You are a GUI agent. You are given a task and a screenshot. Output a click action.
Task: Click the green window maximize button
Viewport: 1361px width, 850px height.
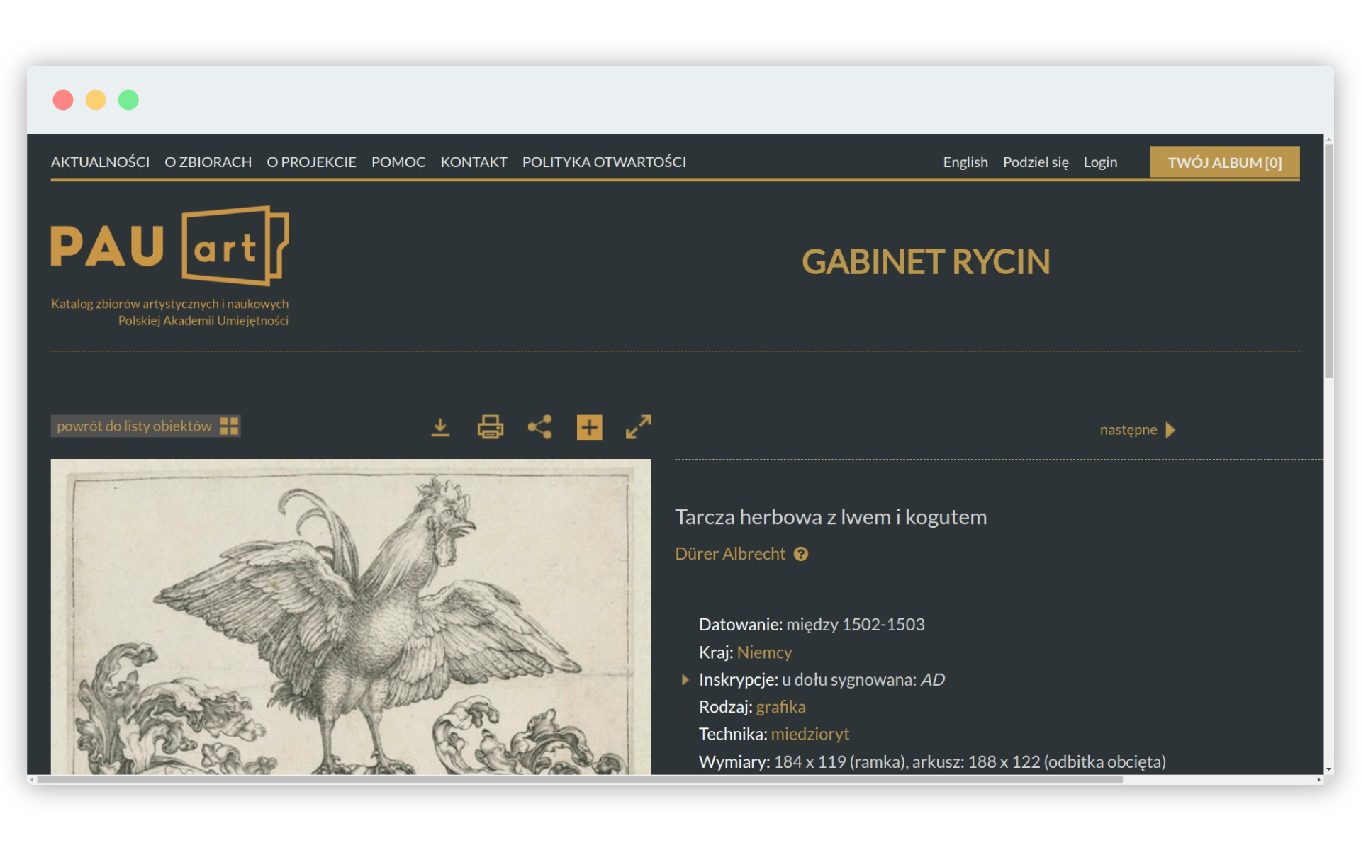[x=128, y=100]
